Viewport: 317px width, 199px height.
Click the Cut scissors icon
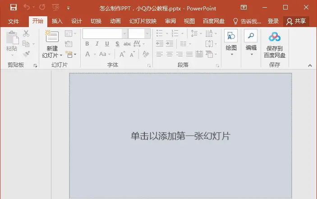pos(26,33)
